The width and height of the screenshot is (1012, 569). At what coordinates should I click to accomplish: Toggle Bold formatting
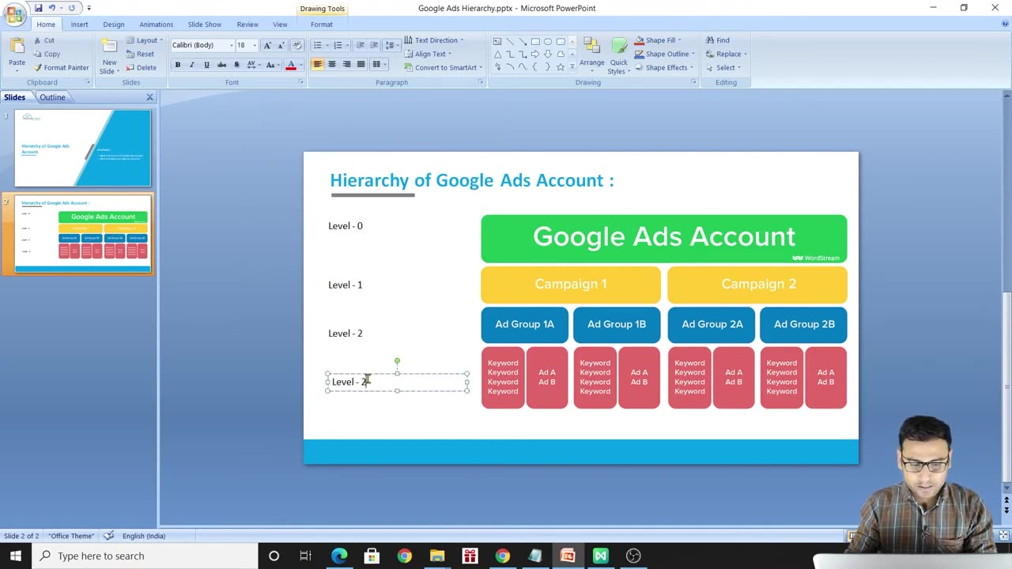coord(178,65)
